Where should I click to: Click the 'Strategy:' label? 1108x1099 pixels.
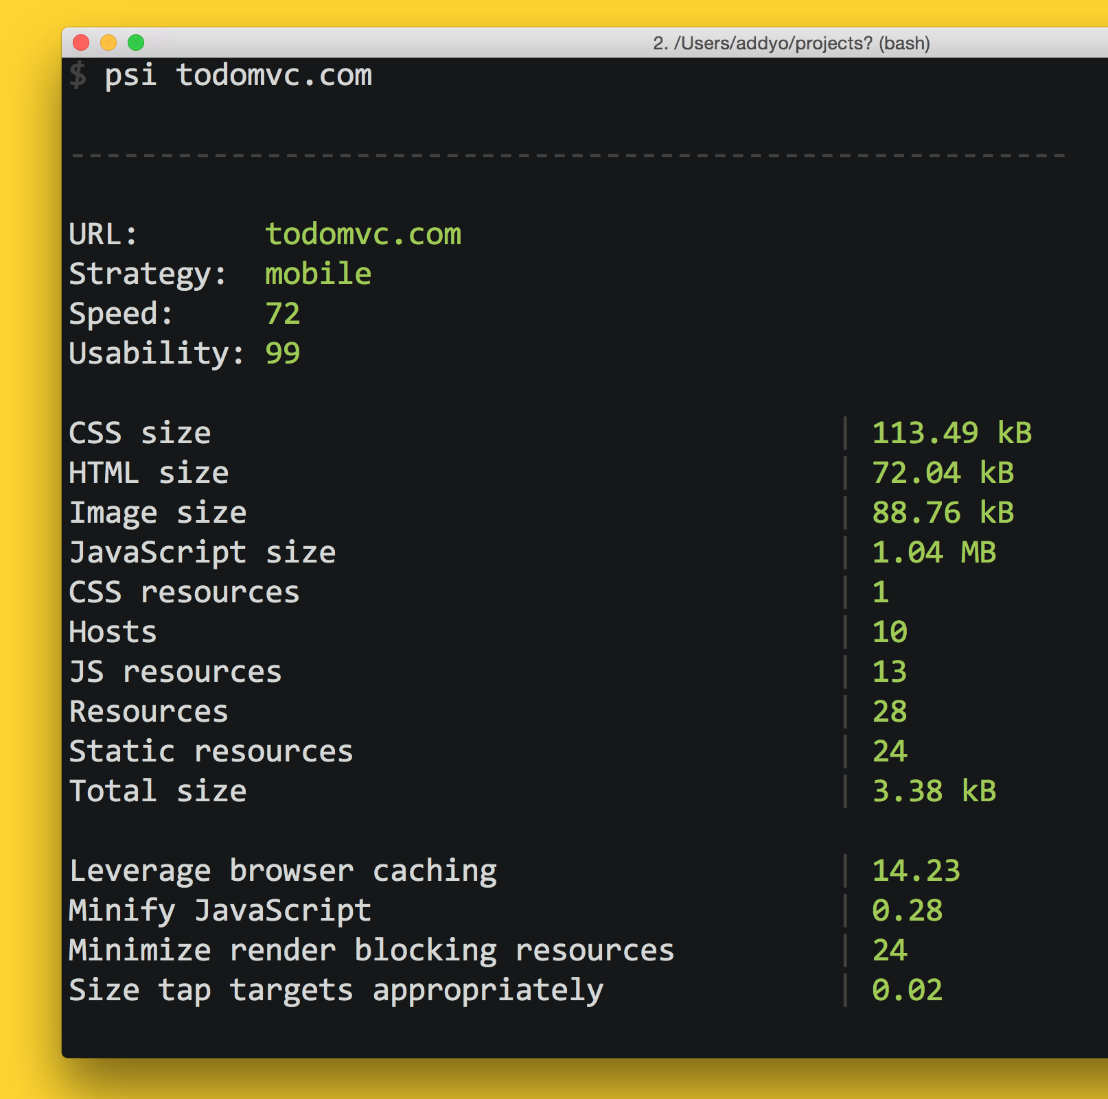(148, 274)
